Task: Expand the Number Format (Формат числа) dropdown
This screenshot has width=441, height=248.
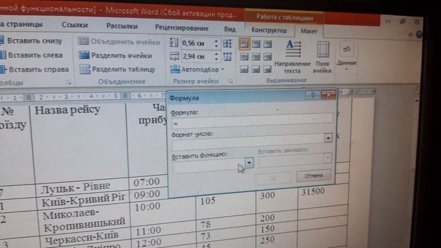Action: pyautogui.click(x=328, y=138)
